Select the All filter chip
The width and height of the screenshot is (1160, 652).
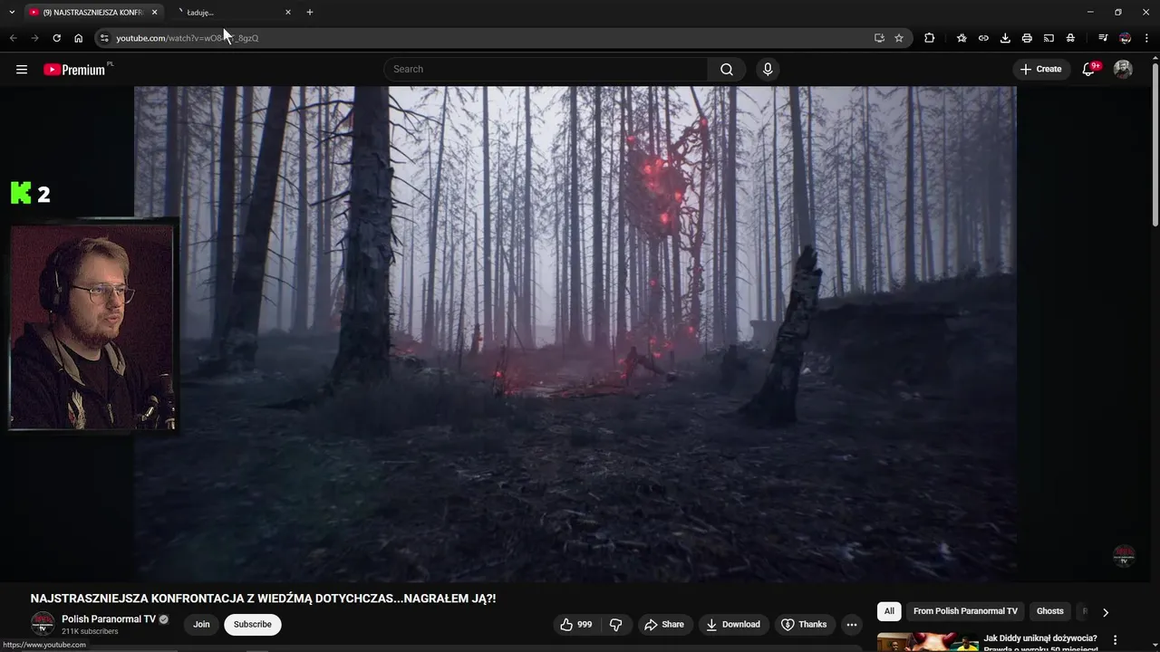889,611
